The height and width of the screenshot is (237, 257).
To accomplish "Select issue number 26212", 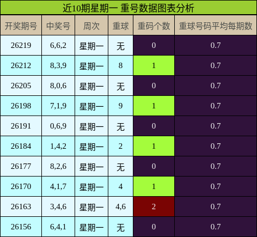I will point(21,65).
